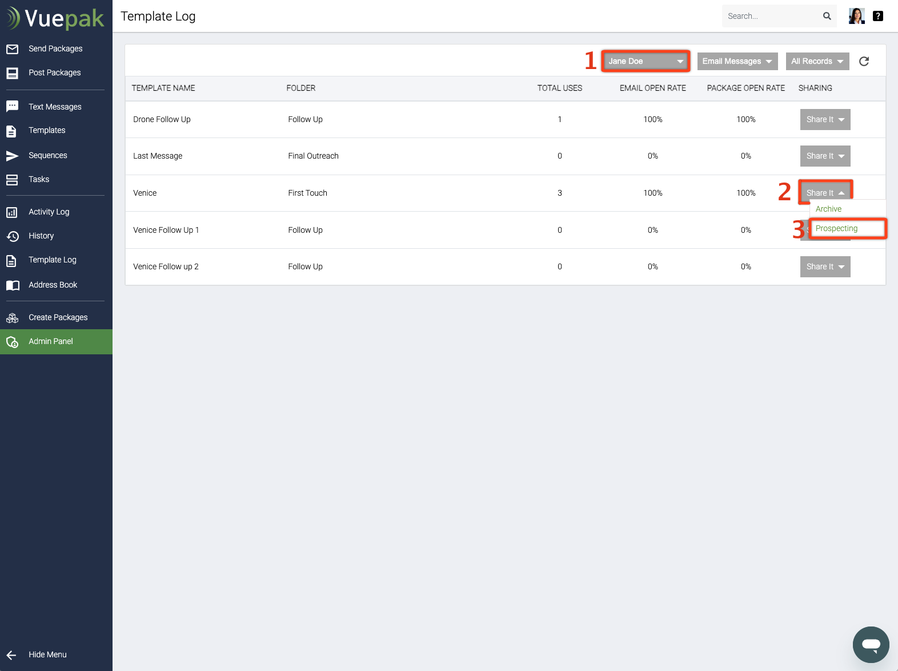The width and height of the screenshot is (898, 671).
Task: Go to Admin Panel in sidebar
Action: [x=51, y=341]
